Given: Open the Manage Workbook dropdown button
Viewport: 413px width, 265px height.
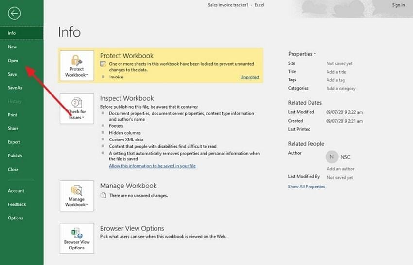Looking at the screenshot, I should click(x=77, y=196).
